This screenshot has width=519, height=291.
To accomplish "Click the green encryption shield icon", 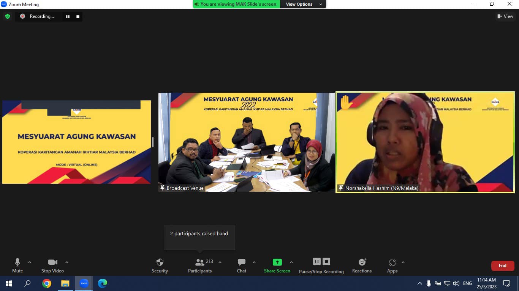I will (x=8, y=16).
